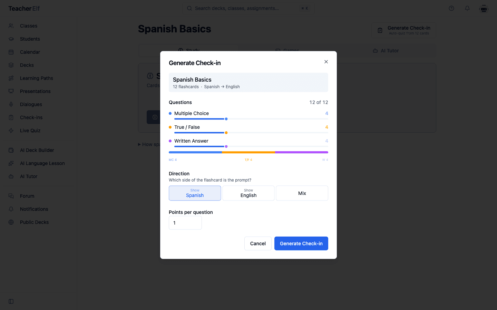This screenshot has width=497, height=310.
Task: Collapse sidebar using the panel icon
Action: click(x=11, y=301)
